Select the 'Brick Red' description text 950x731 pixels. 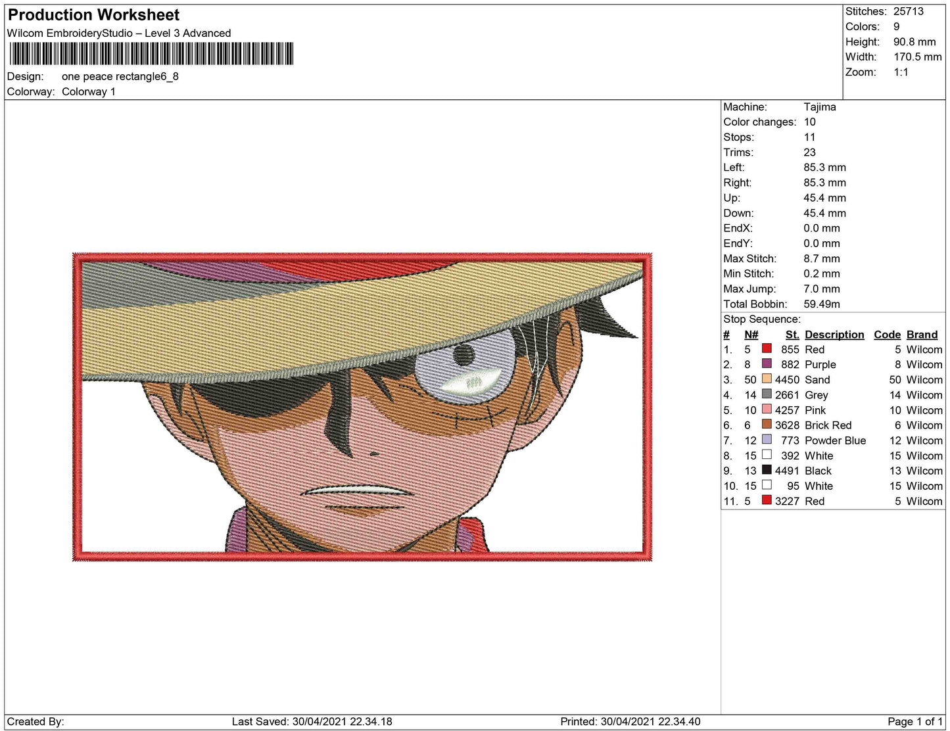pos(828,425)
